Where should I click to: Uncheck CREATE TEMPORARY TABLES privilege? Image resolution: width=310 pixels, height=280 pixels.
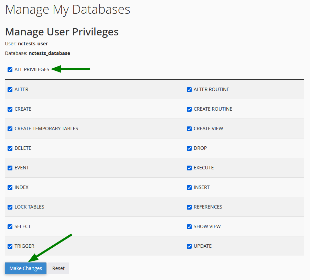point(10,128)
